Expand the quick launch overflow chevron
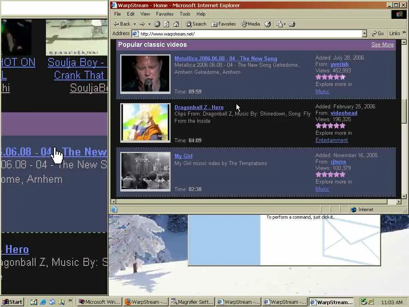 [x=70, y=301]
